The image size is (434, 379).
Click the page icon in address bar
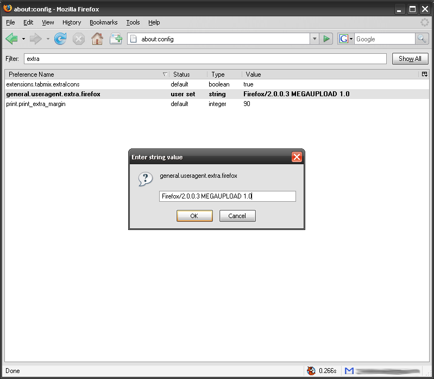click(x=134, y=39)
